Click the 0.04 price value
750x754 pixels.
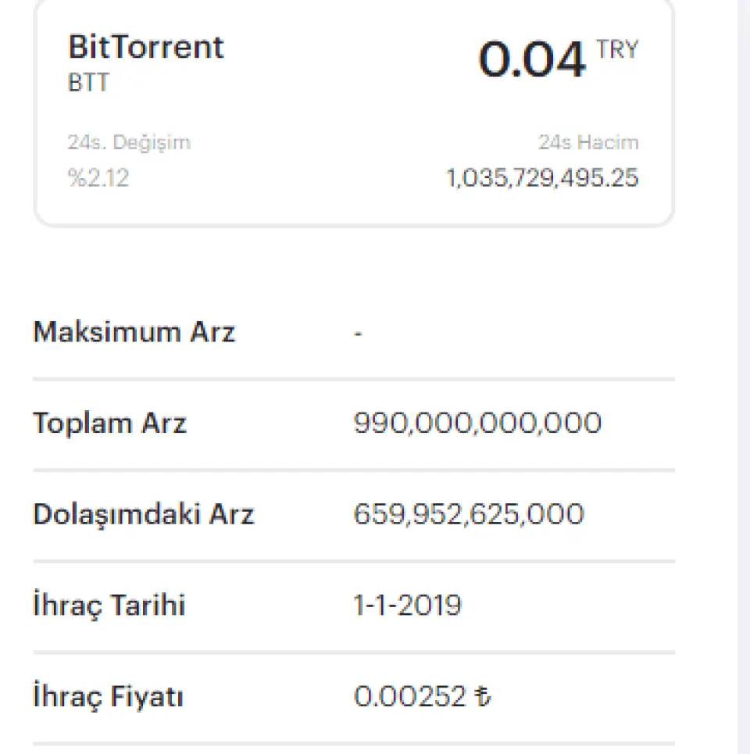pyautogui.click(x=531, y=60)
